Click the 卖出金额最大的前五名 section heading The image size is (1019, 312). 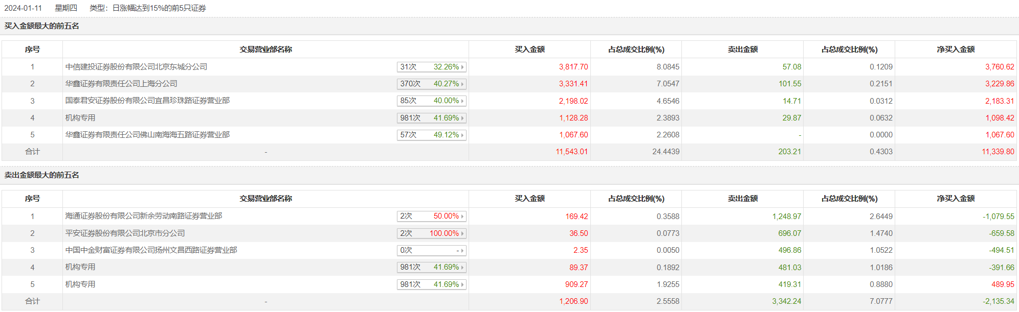pyautogui.click(x=42, y=175)
